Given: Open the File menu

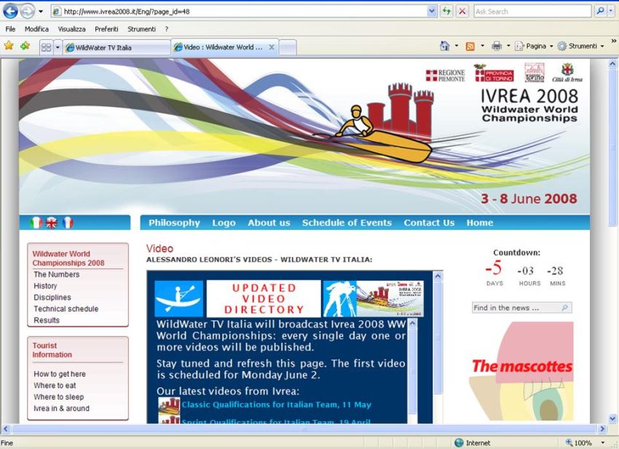Looking at the screenshot, I should (x=10, y=29).
